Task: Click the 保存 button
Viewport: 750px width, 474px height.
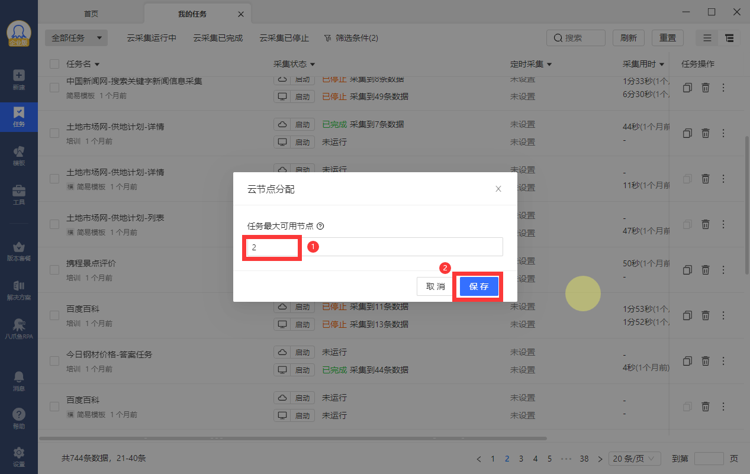Action: pos(479,286)
